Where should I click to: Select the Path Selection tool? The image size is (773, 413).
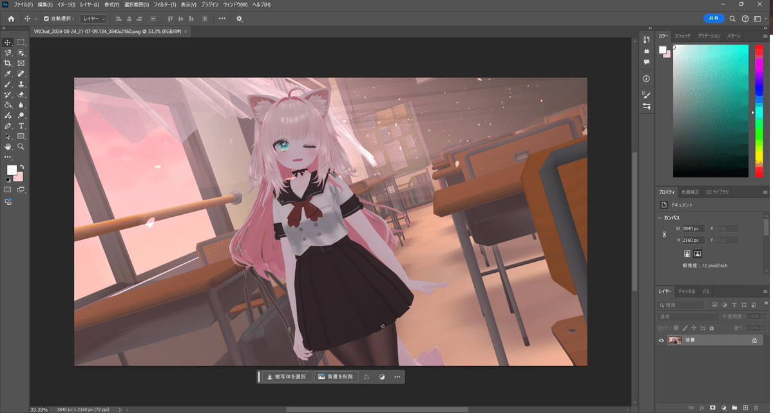(8, 136)
